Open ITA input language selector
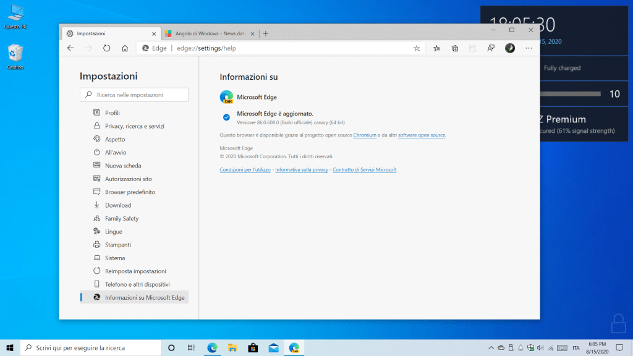633x356 pixels. point(576,348)
